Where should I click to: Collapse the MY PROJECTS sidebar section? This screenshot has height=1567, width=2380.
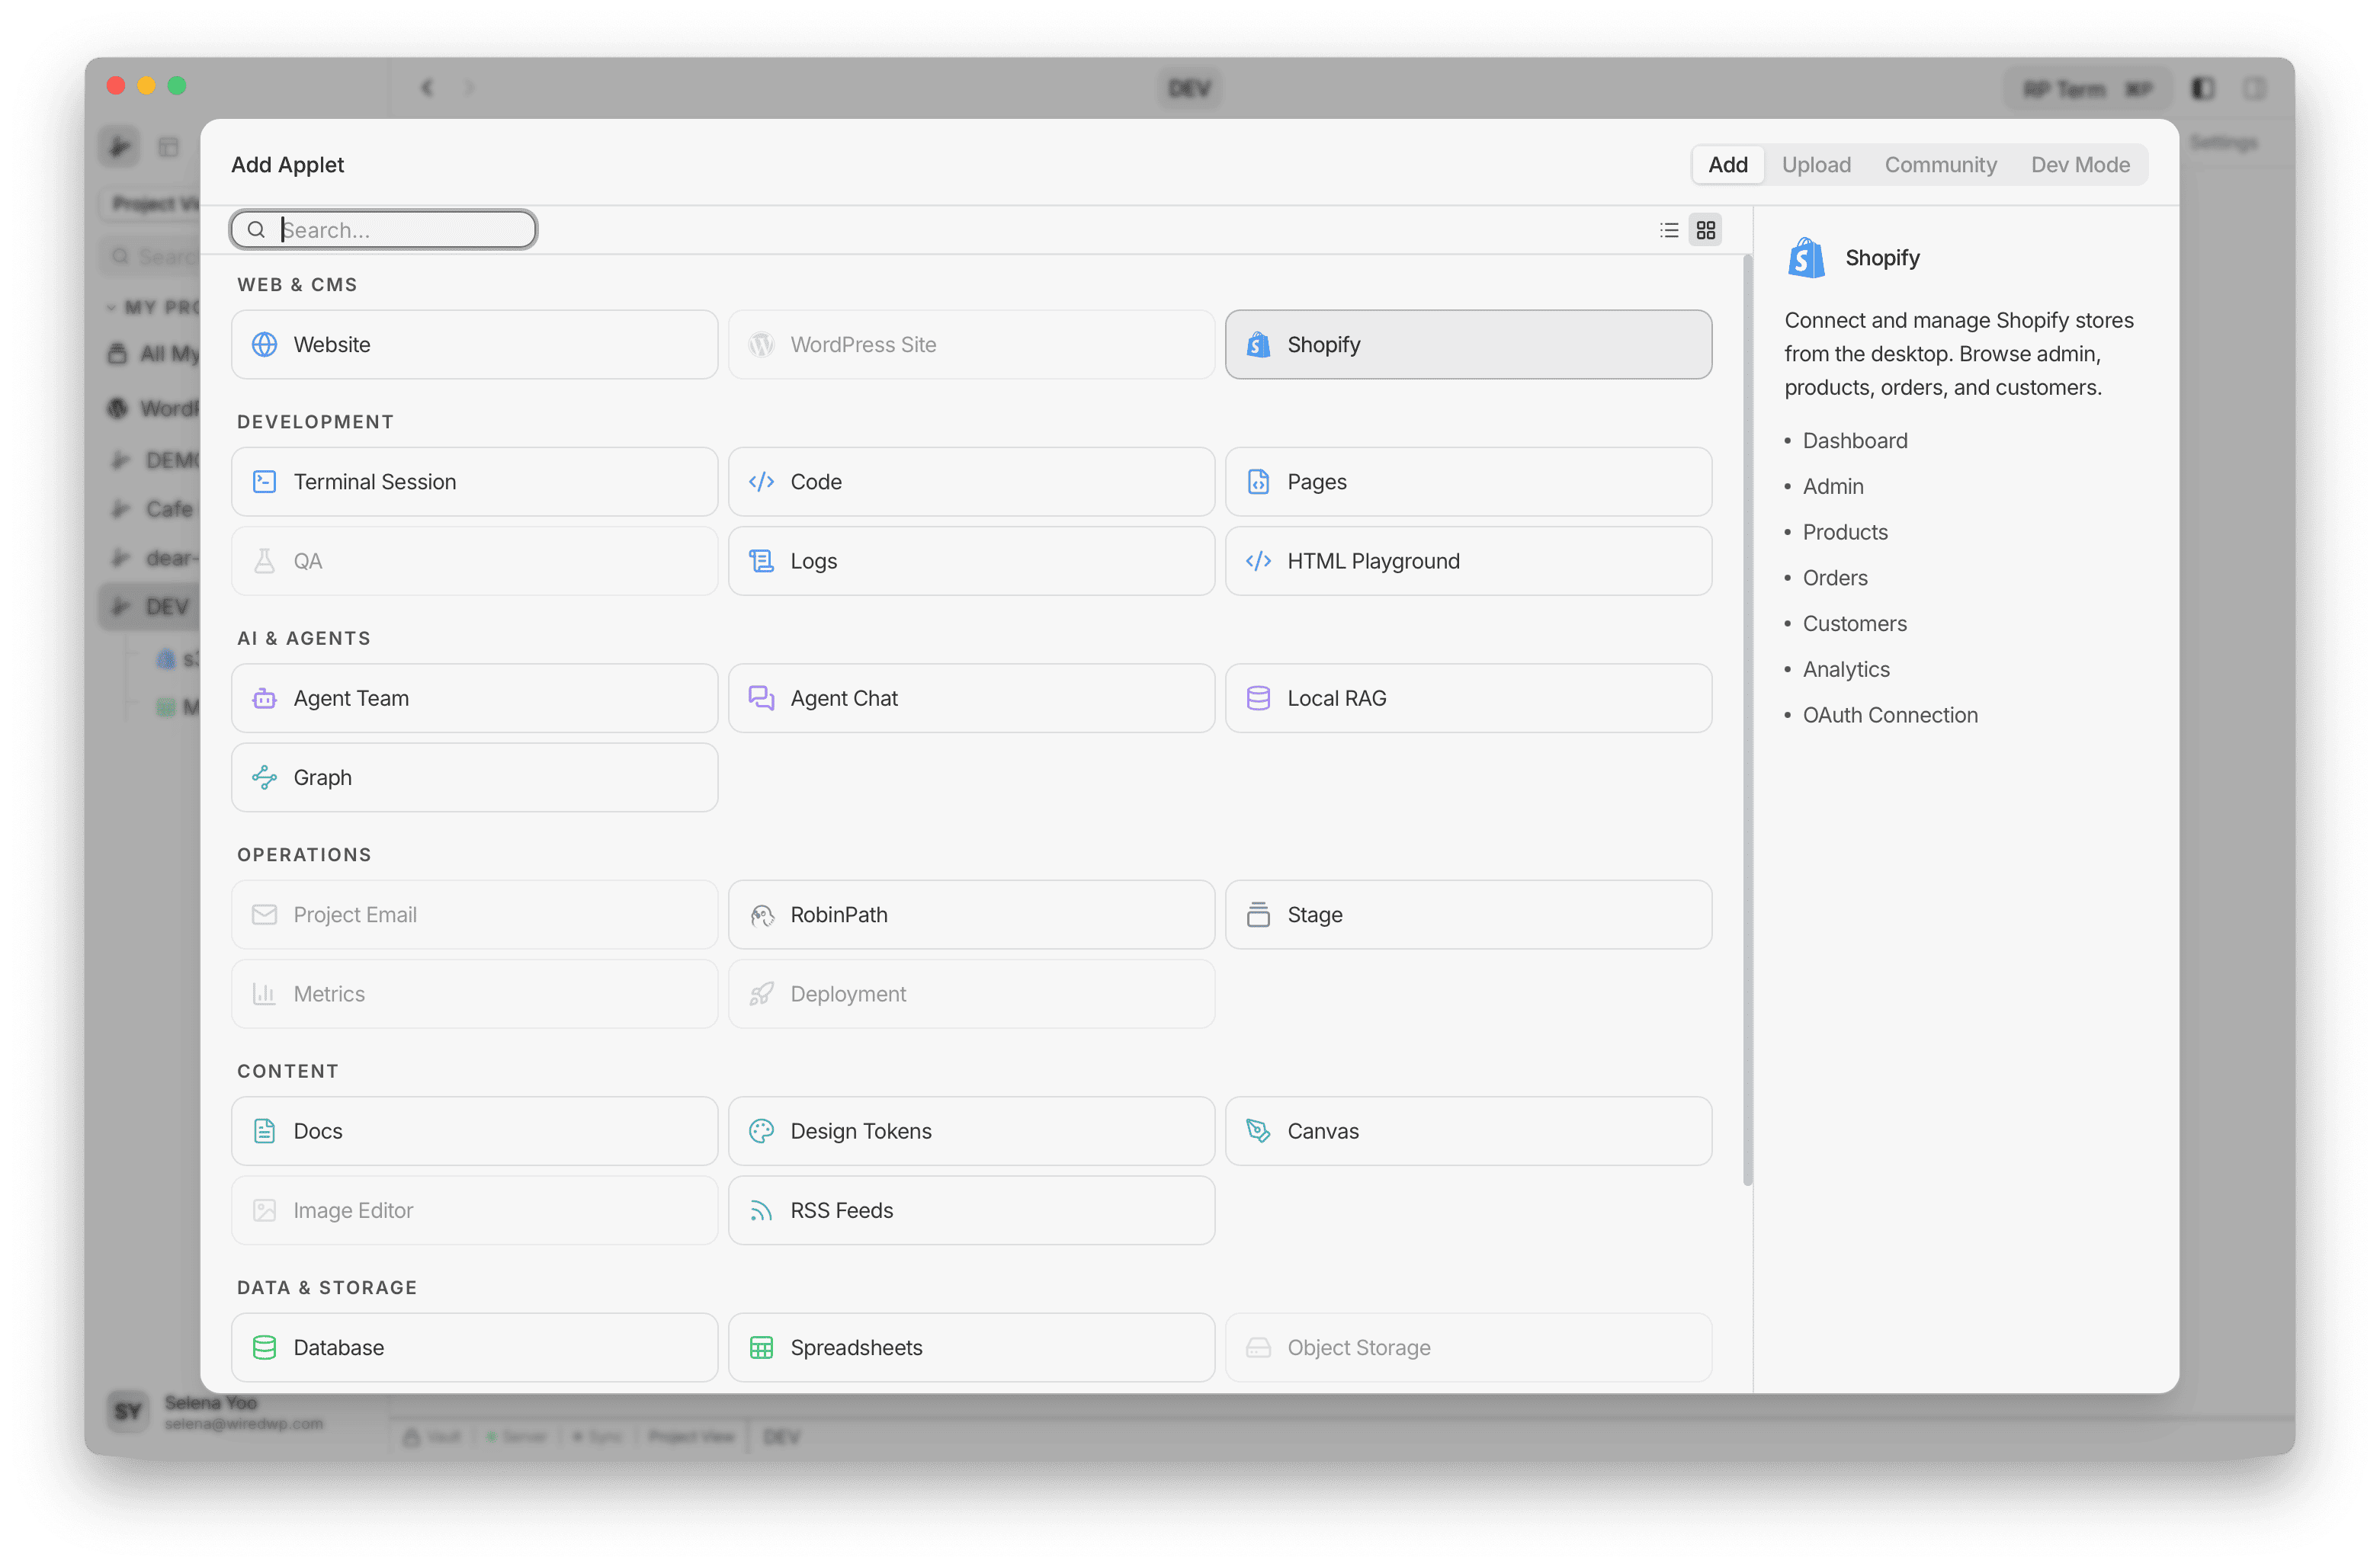coord(112,307)
